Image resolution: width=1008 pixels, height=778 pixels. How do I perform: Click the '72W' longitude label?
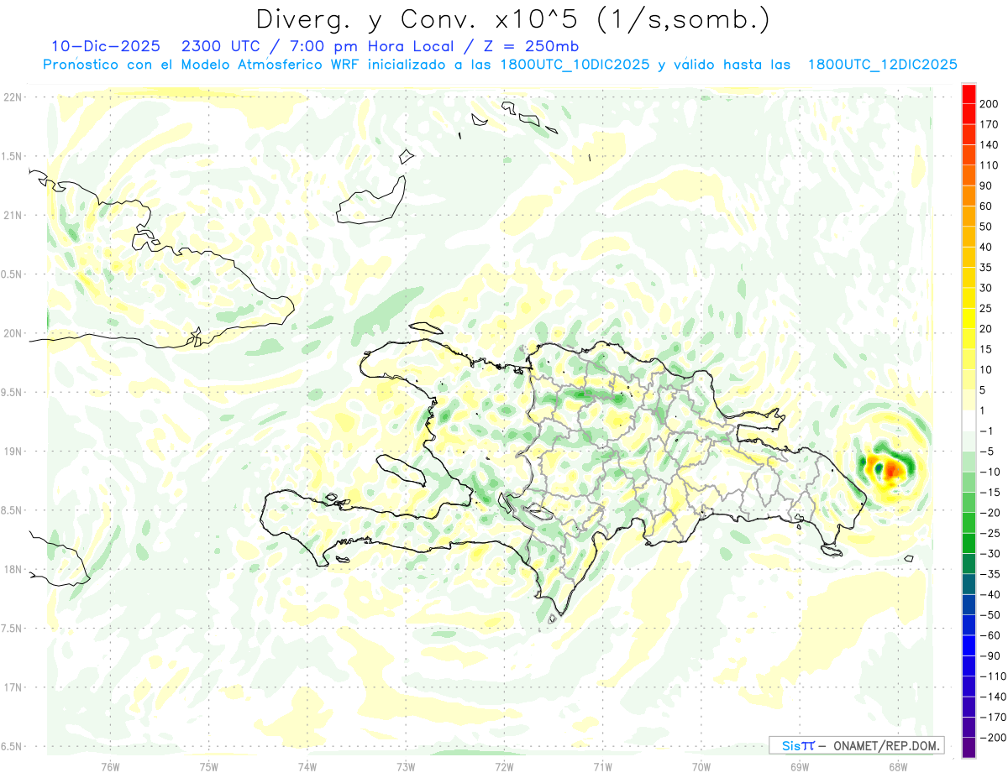[504, 767]
